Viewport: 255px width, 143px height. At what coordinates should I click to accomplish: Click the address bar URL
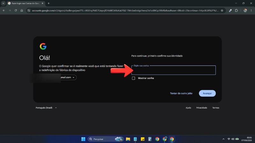coord(125,10)
